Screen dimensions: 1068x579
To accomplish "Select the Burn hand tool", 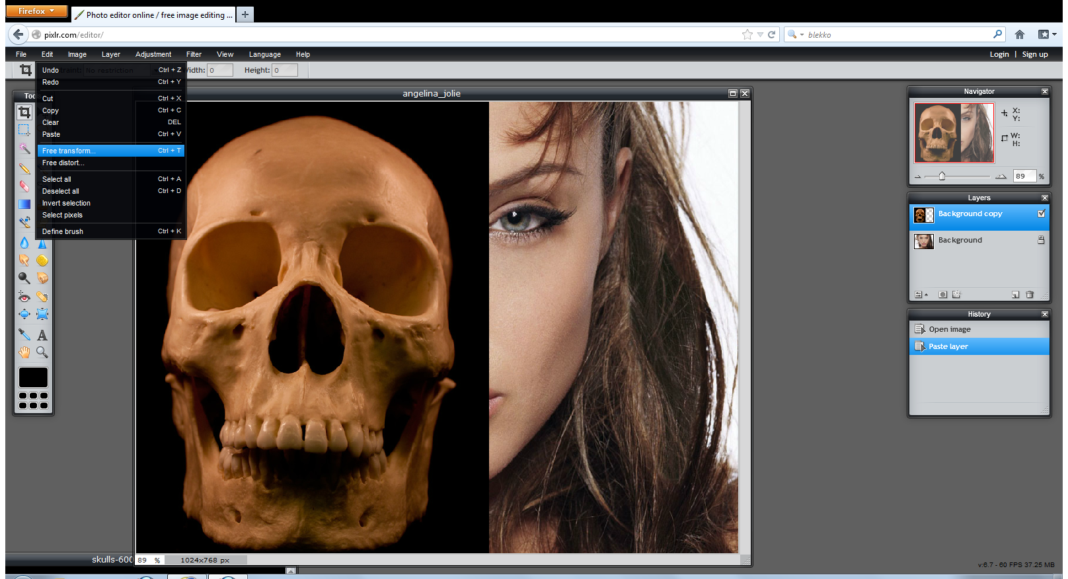I will pos(42,278).
